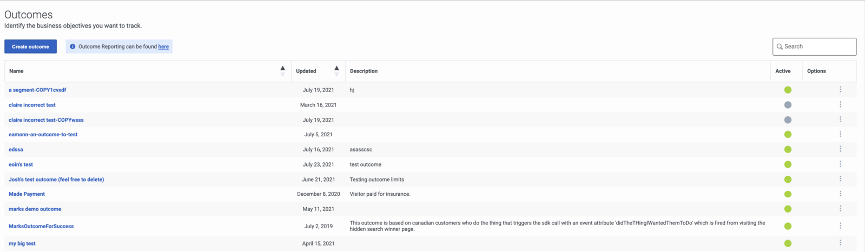Select 'test outcome' description for eoin's test
This screenshot has width=865, height=252.
click(365, 164)
